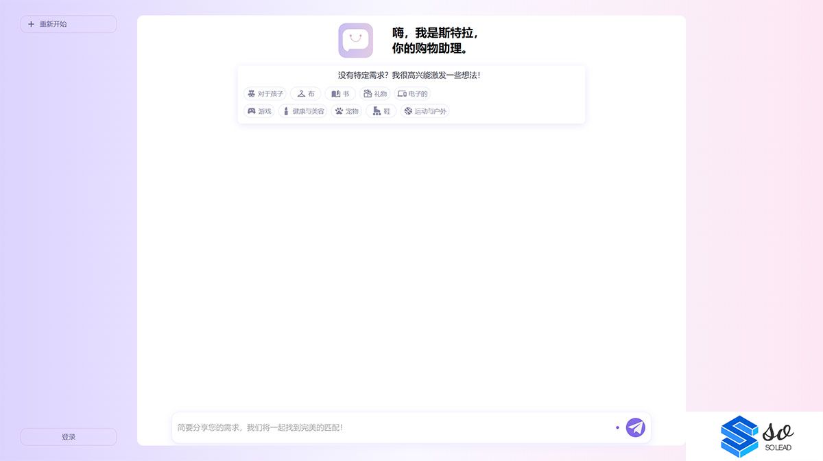Screen dimensions: 823x461
Task: Select the 对于孩子 category chip
Action: coord(265,94)
